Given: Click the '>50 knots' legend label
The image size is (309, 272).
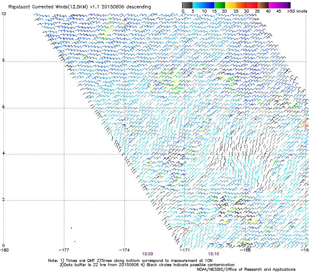Looking at the screenshot, I should (x=297, y=11).
